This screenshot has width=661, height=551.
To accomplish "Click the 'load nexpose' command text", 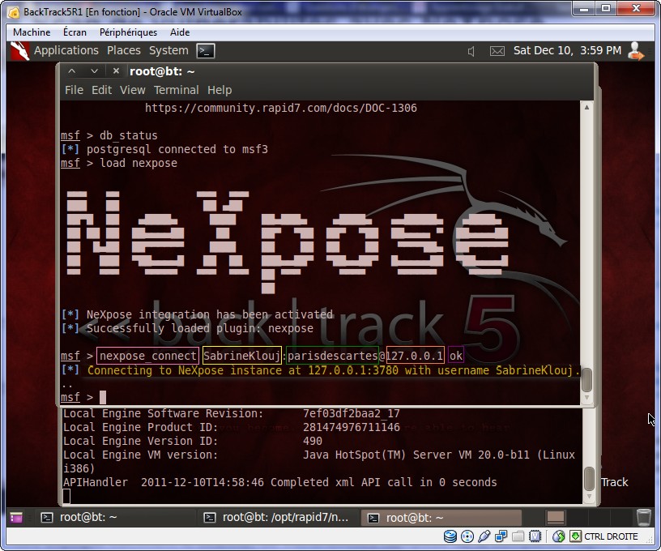I will pyautogui.click(x=139, y=163).
